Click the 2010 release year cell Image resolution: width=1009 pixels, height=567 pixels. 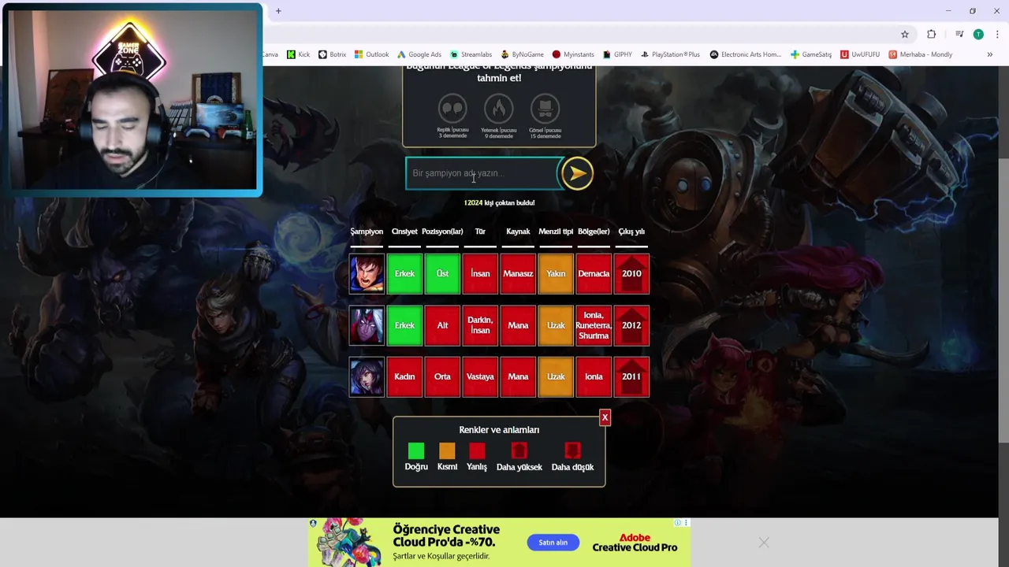(631, 273)
